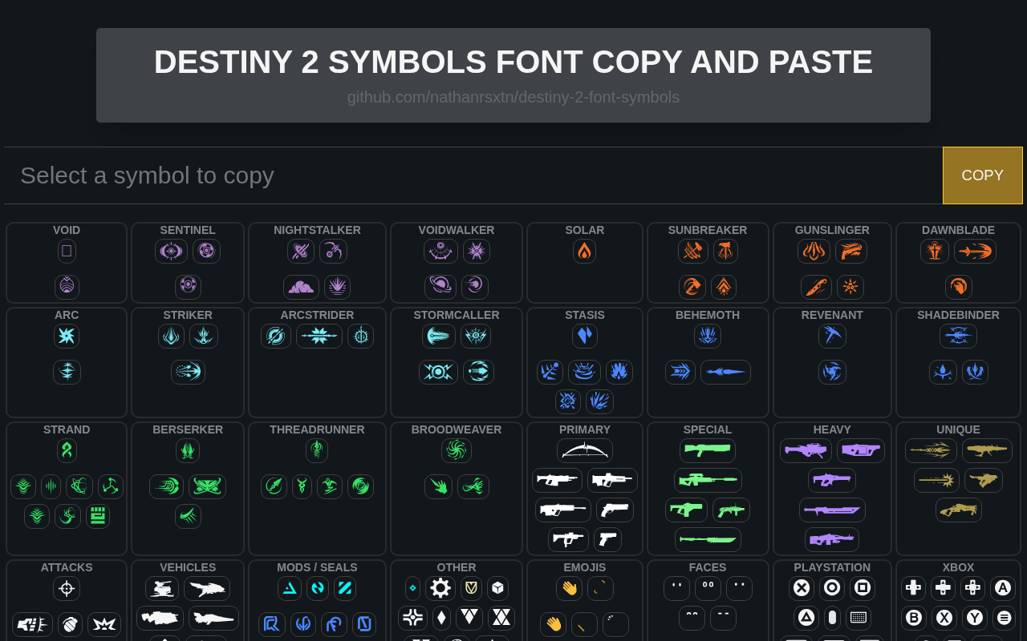Pick the symbol directly below THREADRUNNER heading

pos(317,451)
